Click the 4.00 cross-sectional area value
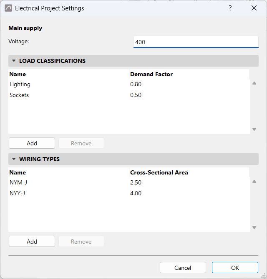This screenshot has width=267, height=279. 136,193
